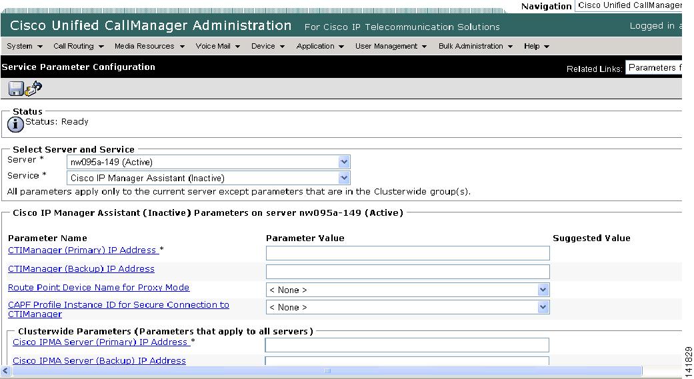Click the Save floppy disk icon
694x379 pixels.
[16, 89]
